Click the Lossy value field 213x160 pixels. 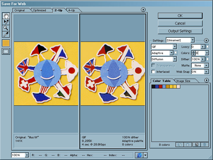(x=196, y=47)
